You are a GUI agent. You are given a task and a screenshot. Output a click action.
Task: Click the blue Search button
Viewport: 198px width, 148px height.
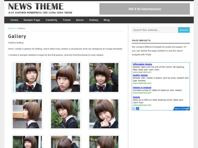pyautogui.click(x=184, y=30)
